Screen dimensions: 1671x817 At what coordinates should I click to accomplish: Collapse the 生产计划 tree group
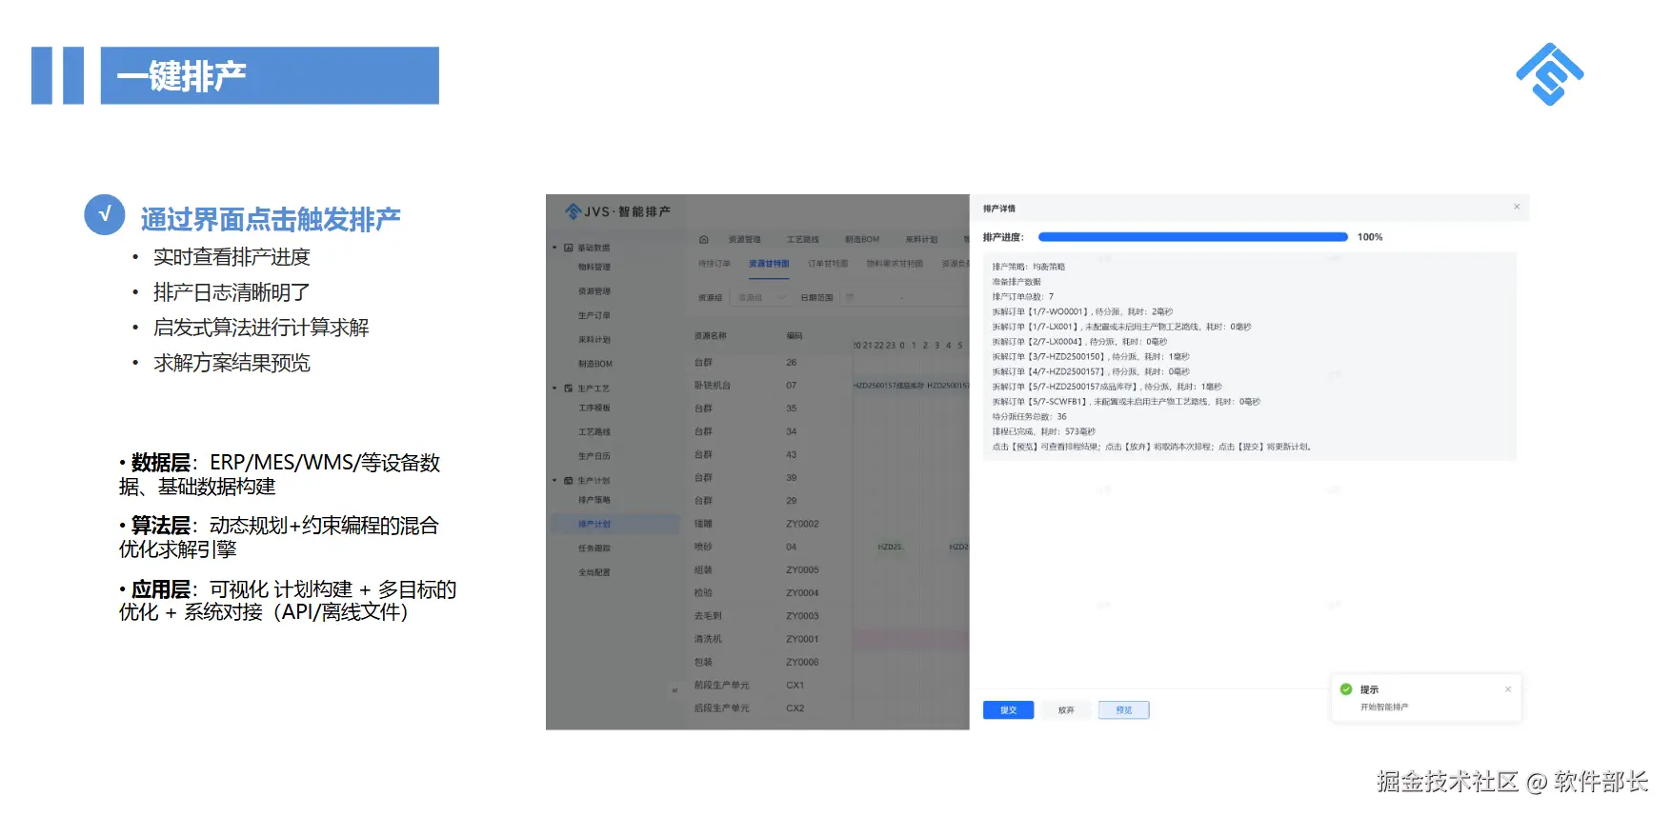[554, 481]
